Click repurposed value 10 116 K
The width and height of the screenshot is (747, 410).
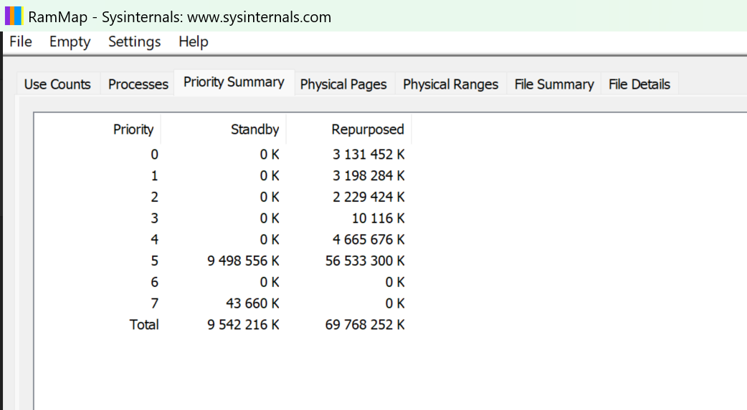coord(378,218)
